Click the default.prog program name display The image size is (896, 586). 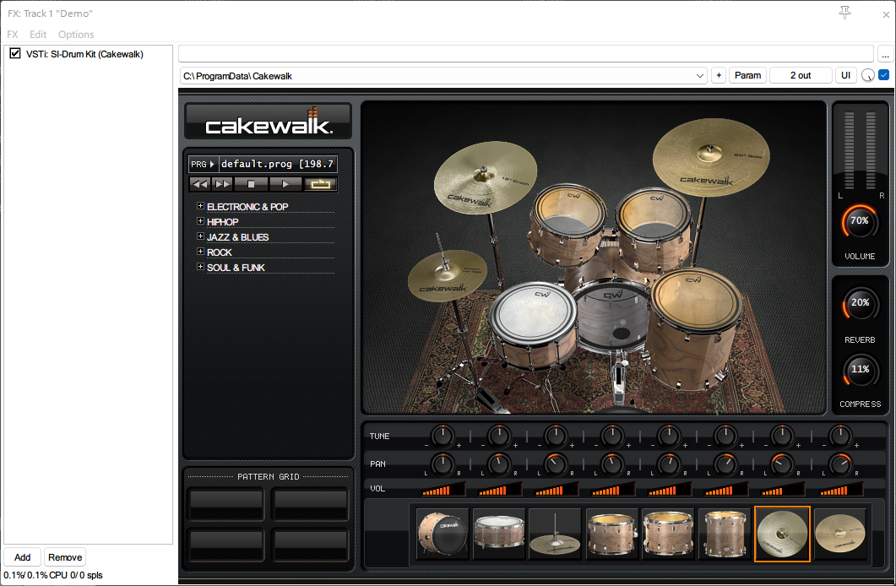278,165
